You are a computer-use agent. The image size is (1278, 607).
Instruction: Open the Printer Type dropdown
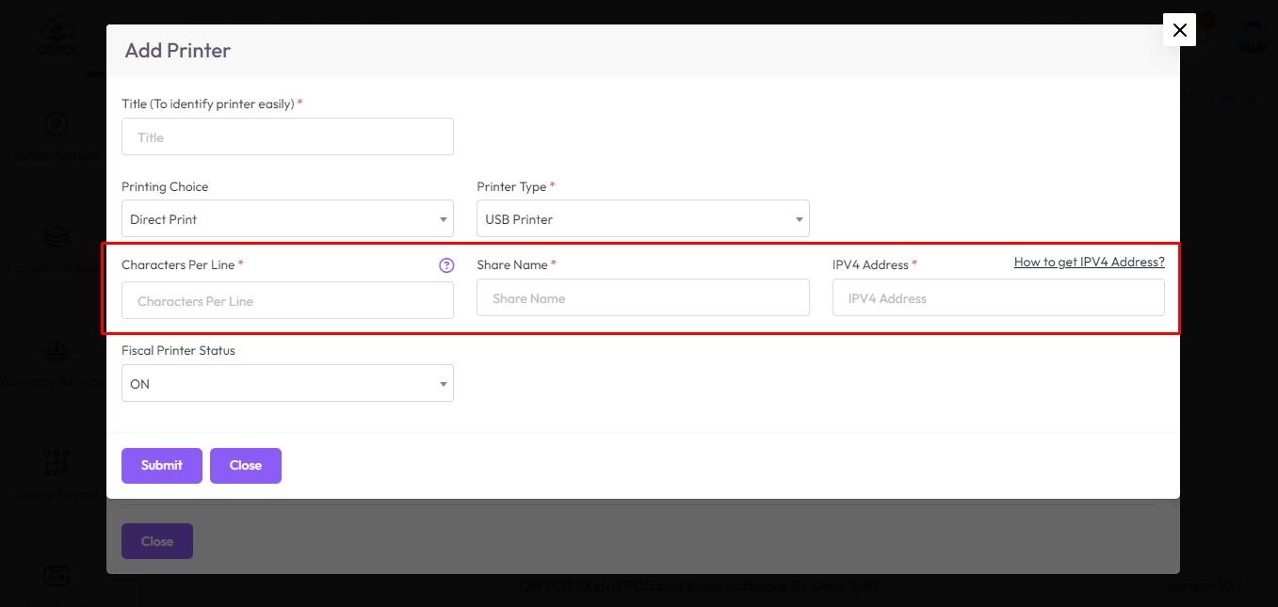(x=642, y=218)
